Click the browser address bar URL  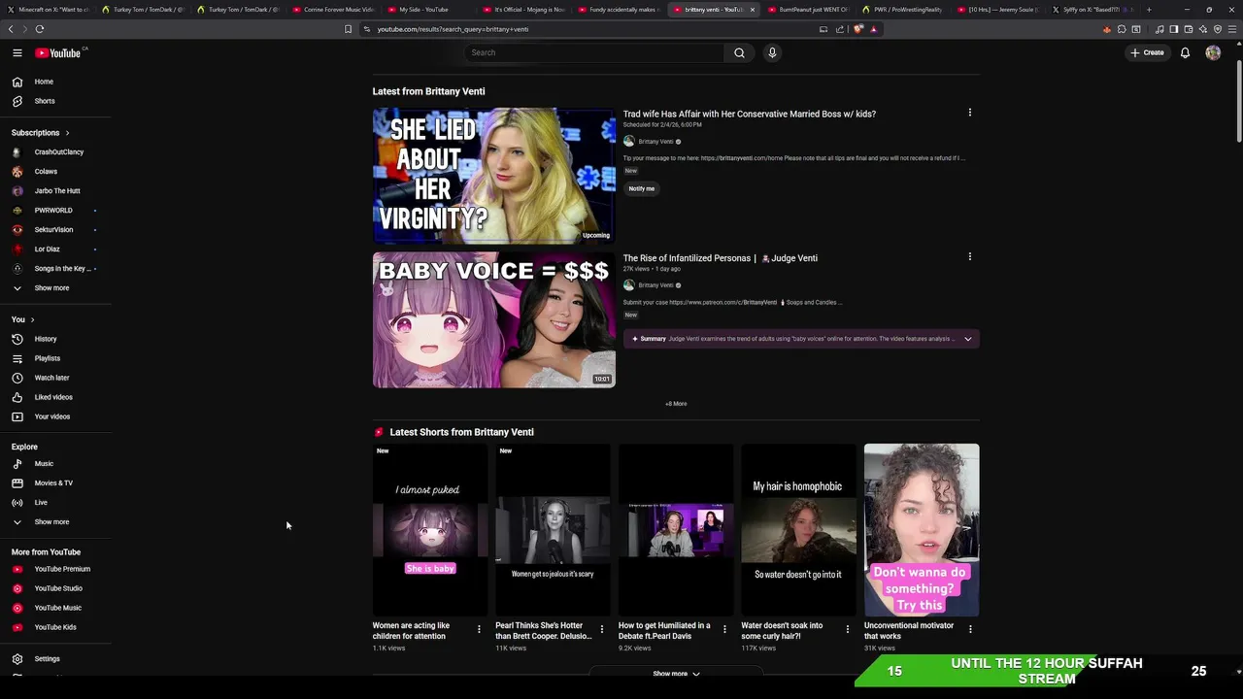(x=453, y=29)
